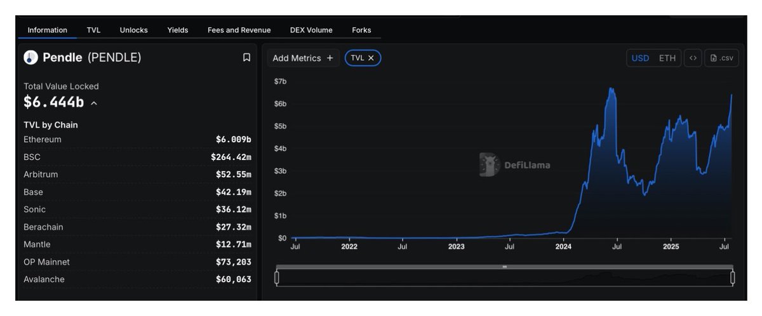Grab the right handle of time range slider
Viewport: 762px width, 316px height.
[733, 277]
